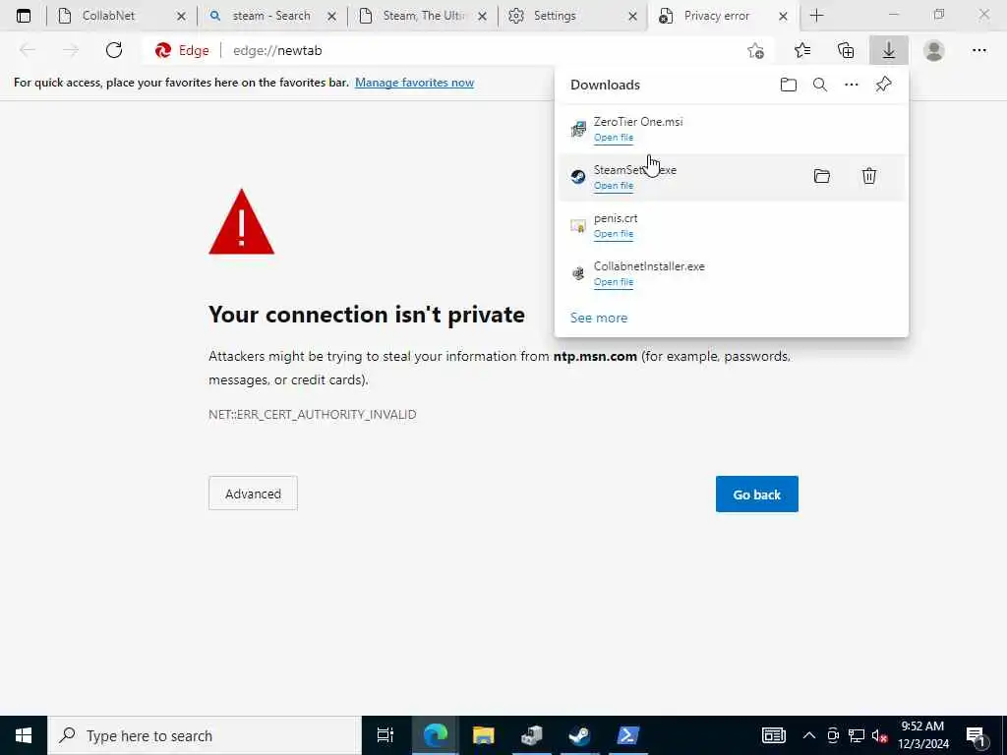Open Edge Settings and more menu

point(978,50)
